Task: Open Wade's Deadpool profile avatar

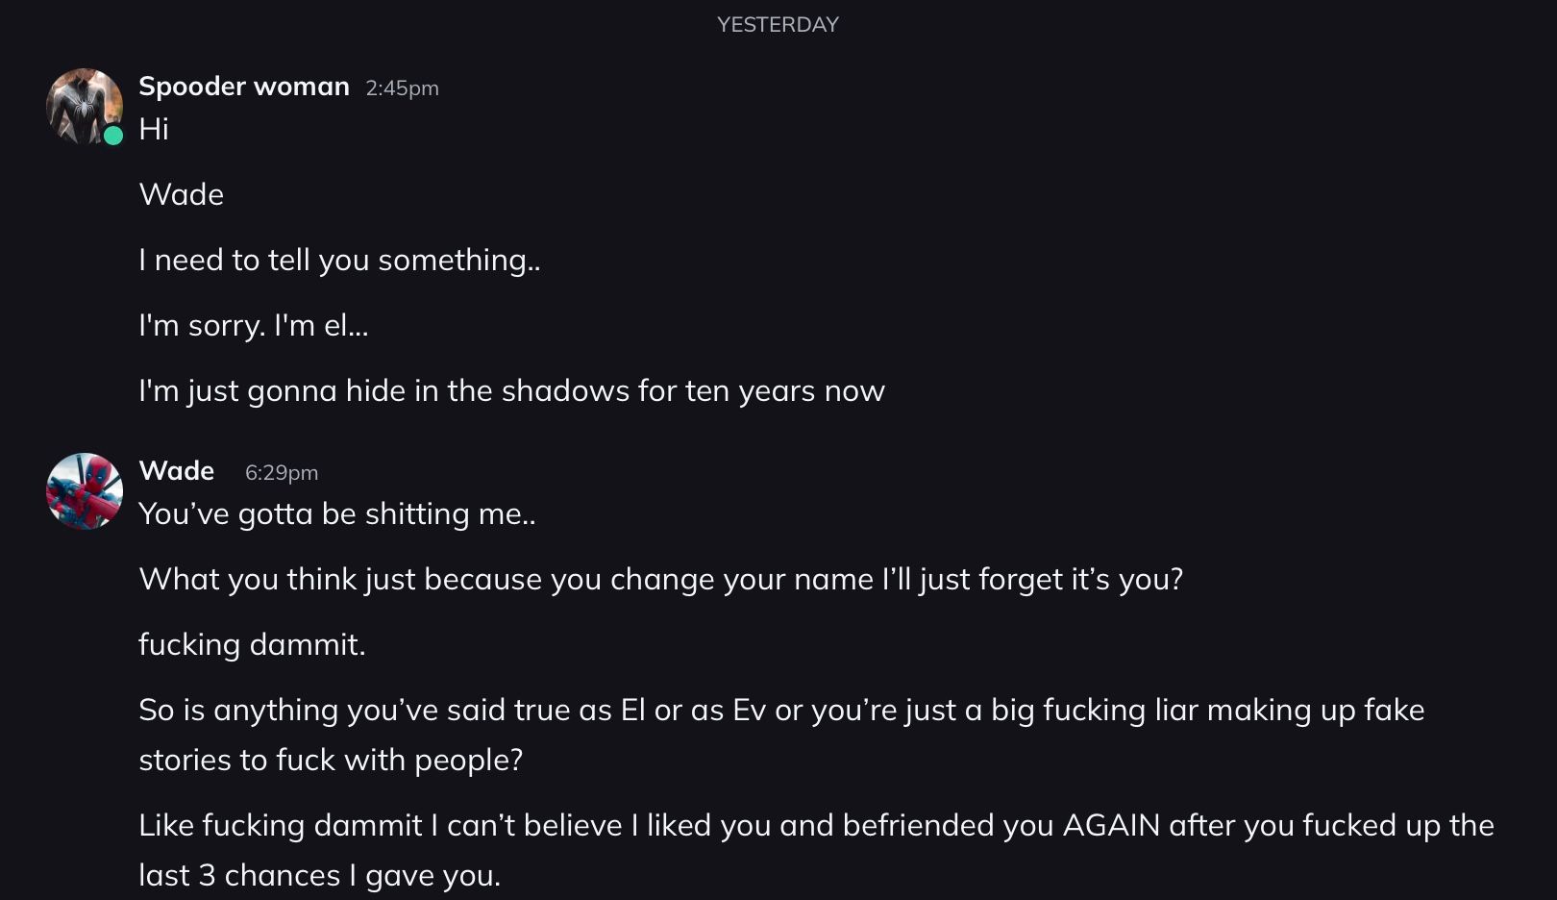Action: click(85, 491)
